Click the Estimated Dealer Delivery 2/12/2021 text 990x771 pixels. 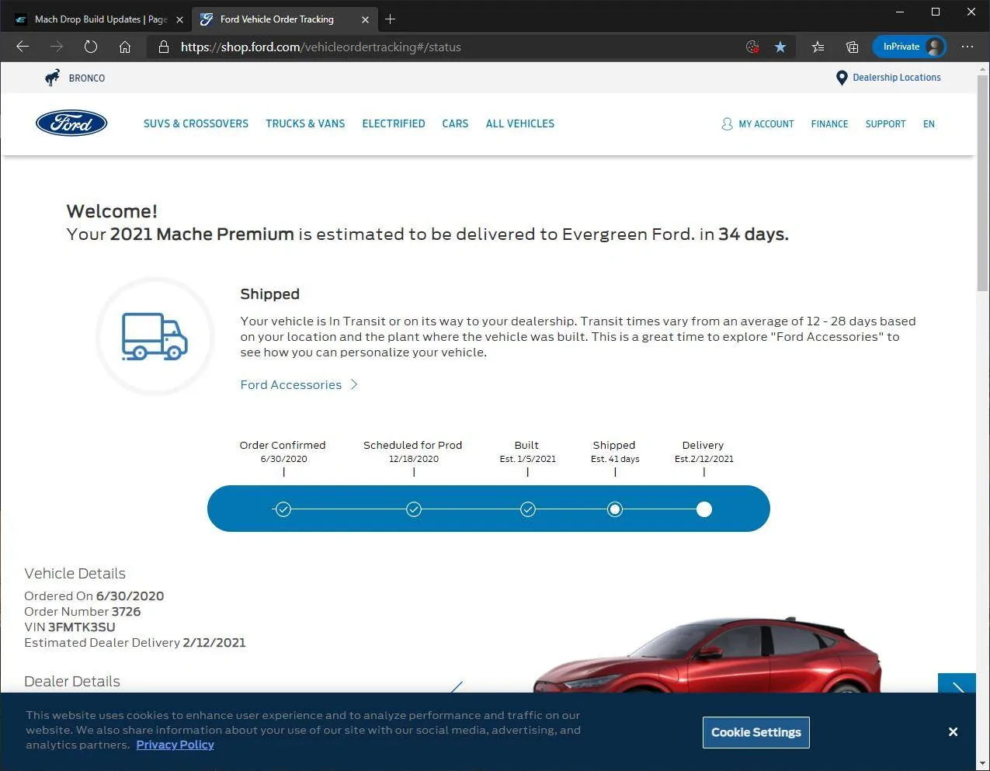coord(135,643)
